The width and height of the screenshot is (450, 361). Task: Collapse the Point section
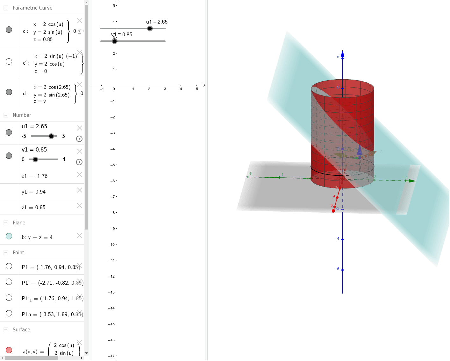(6, 253)
